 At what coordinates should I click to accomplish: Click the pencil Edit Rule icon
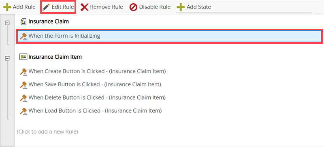(x=46, y=7)
